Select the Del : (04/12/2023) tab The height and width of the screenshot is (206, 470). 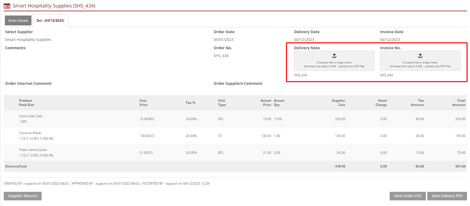coord(51,21)
